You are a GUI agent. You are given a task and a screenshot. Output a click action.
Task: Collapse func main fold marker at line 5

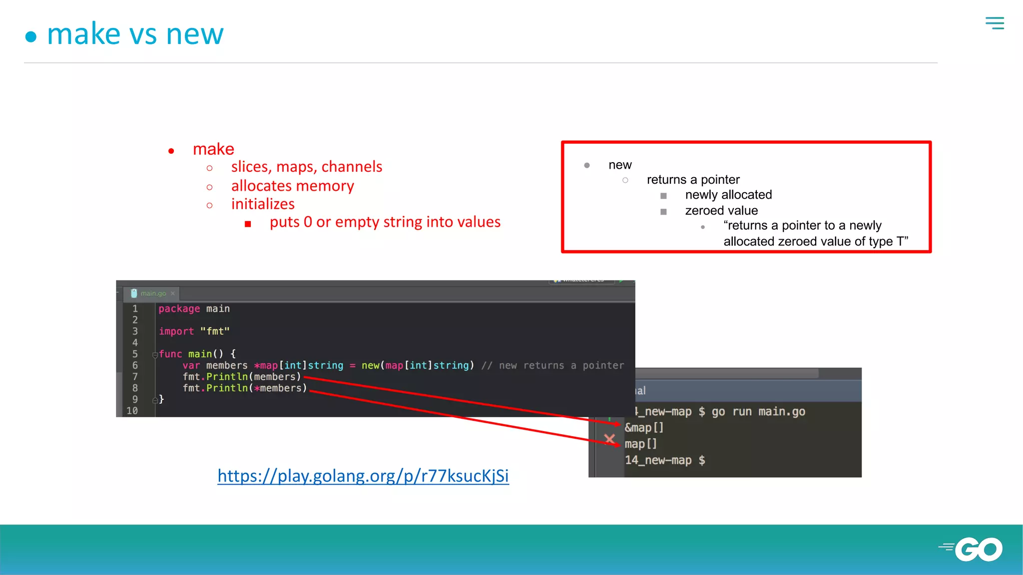(x=155, y=355)
